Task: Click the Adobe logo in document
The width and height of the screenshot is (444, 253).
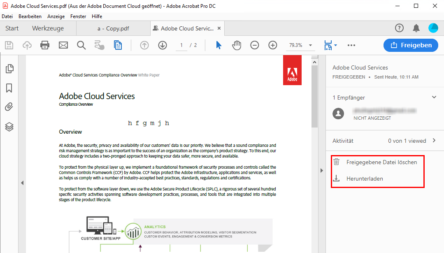Action: pyautogui.click(x=292, y=70)
